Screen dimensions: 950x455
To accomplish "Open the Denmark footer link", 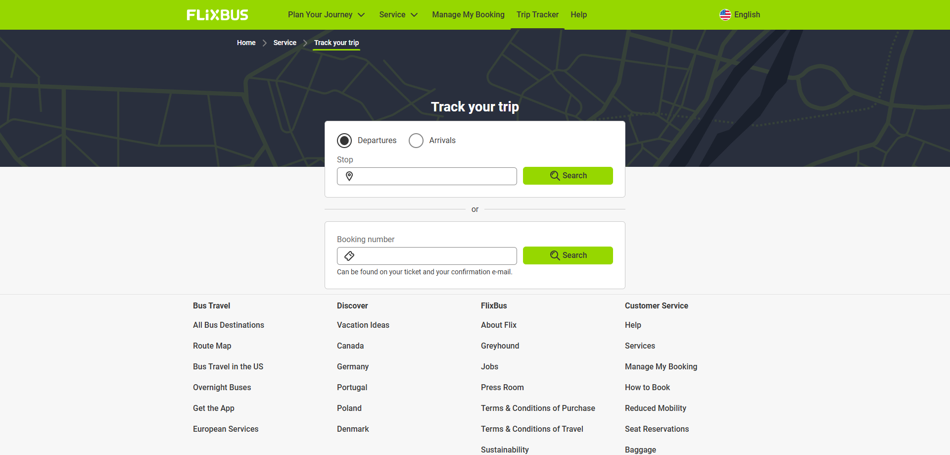I will tap(353, 429).
